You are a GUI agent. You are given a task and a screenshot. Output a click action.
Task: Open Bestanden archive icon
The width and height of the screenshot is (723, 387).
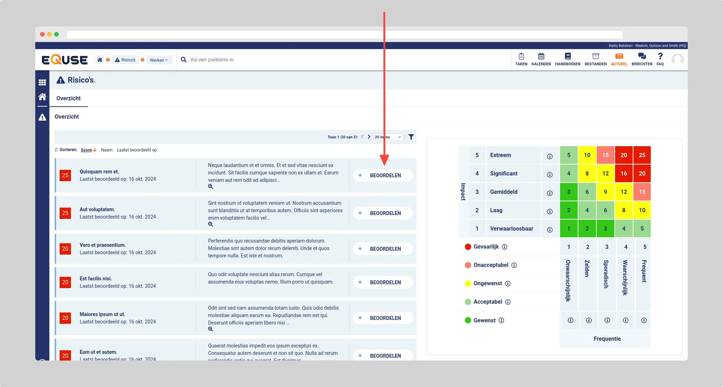pyautogui.click(x=595, y=56)
